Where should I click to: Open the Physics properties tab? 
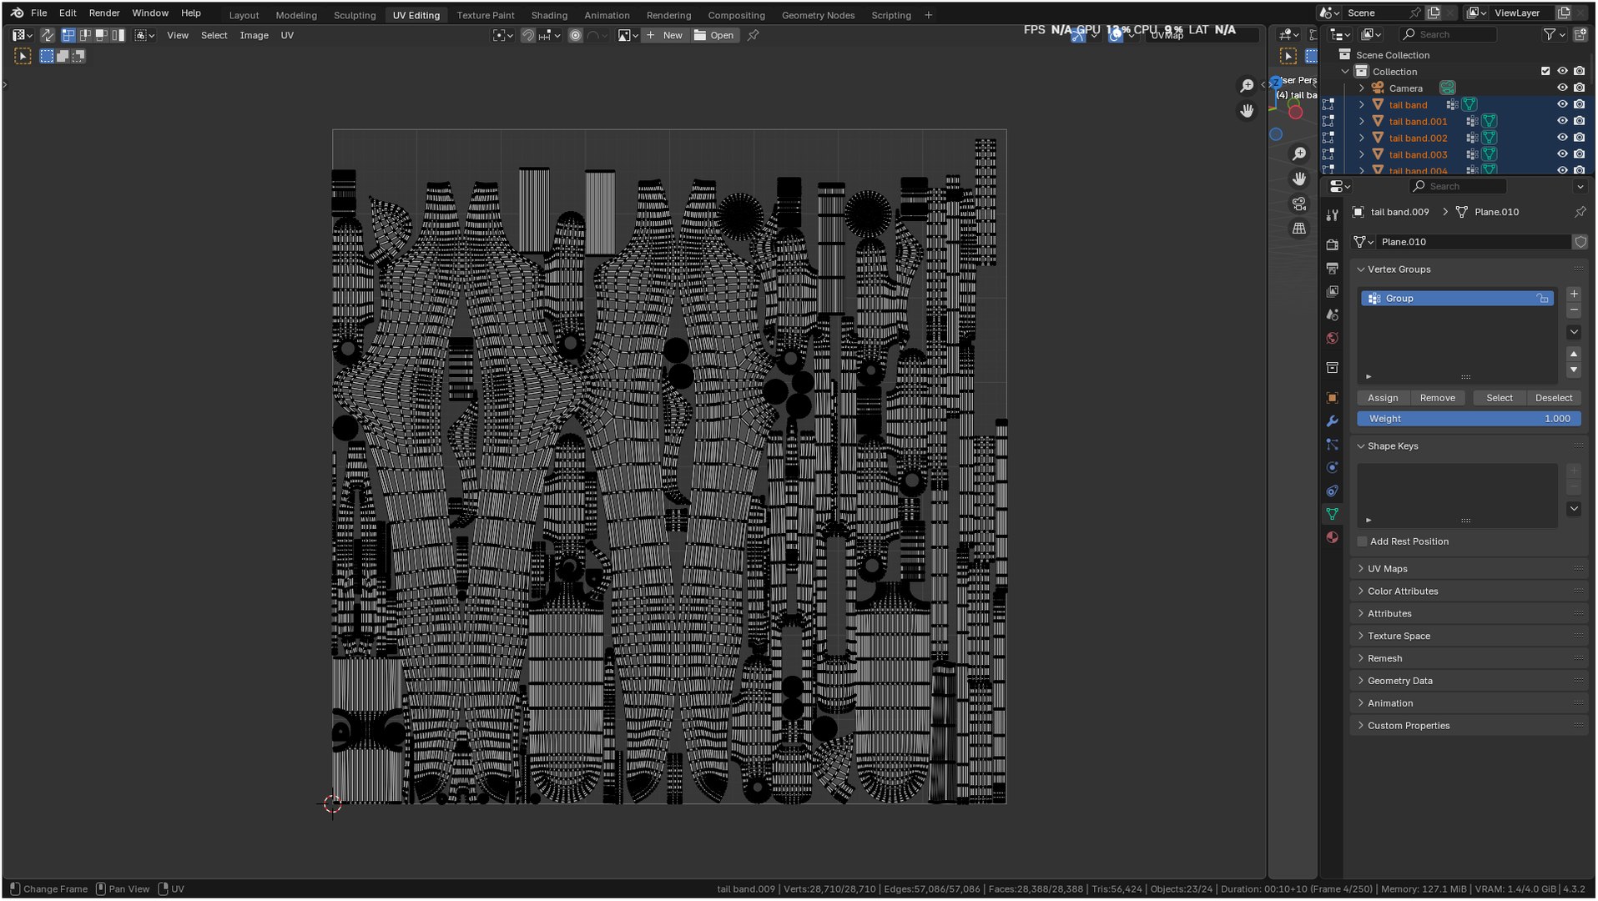[1332, 468]
